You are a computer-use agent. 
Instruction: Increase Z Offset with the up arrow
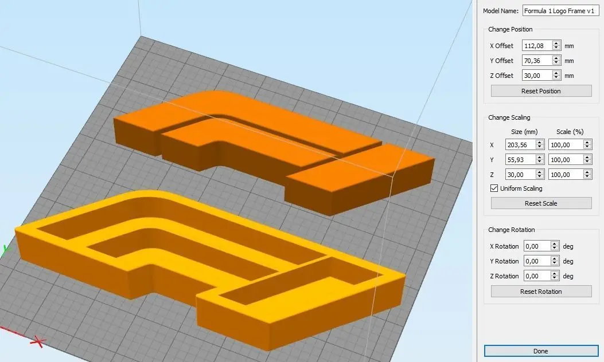[556, 73]
